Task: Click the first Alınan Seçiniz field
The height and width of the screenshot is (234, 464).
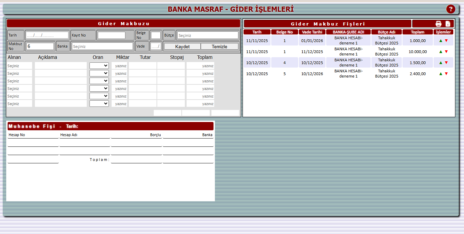Action: coord(19,65)
